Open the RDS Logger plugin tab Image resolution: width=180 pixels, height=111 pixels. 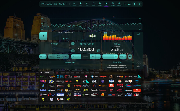113,4
